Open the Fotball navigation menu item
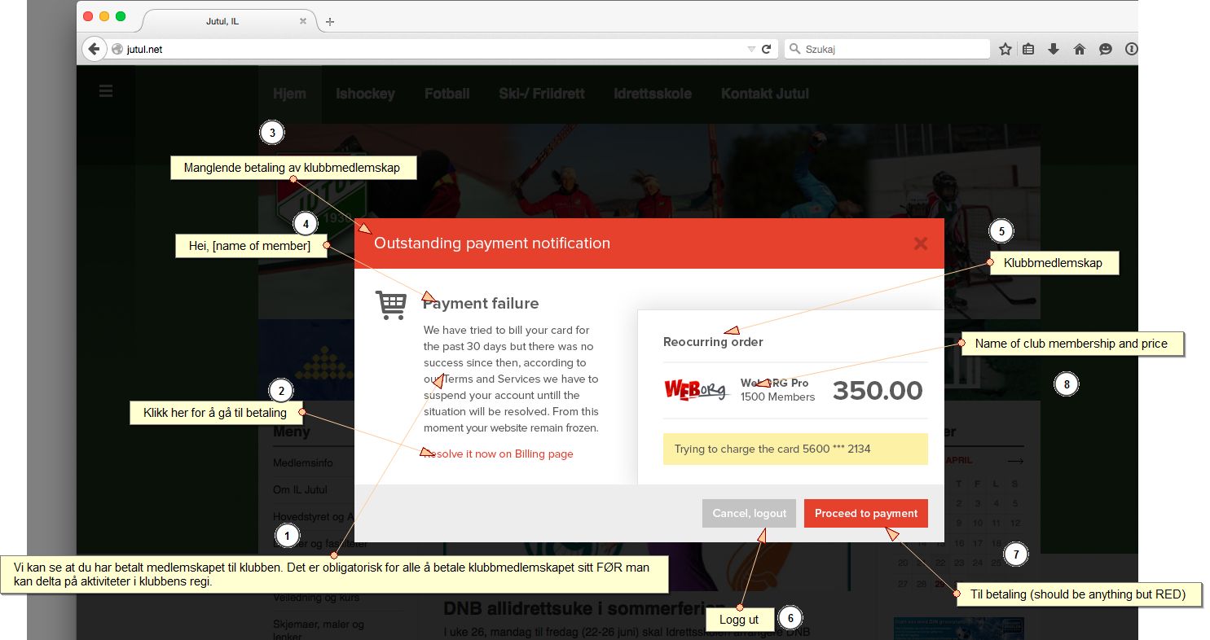The width and height of the screenshot is (1210, 640). coord(447,94)
